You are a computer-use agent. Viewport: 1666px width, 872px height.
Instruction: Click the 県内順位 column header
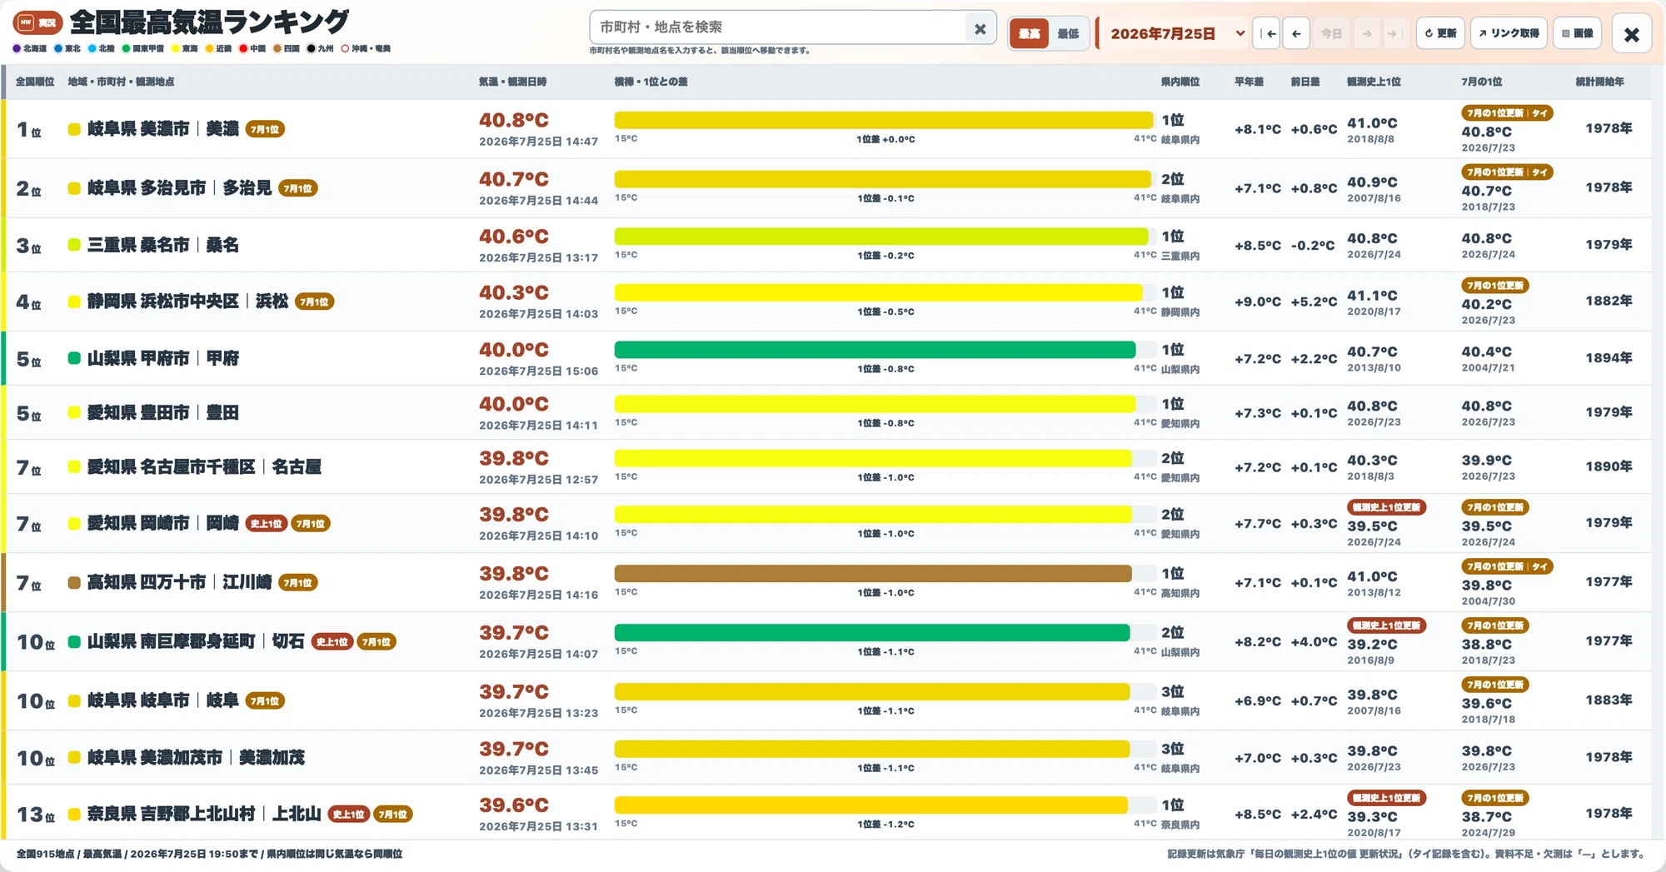click(x=1180, y=82)
